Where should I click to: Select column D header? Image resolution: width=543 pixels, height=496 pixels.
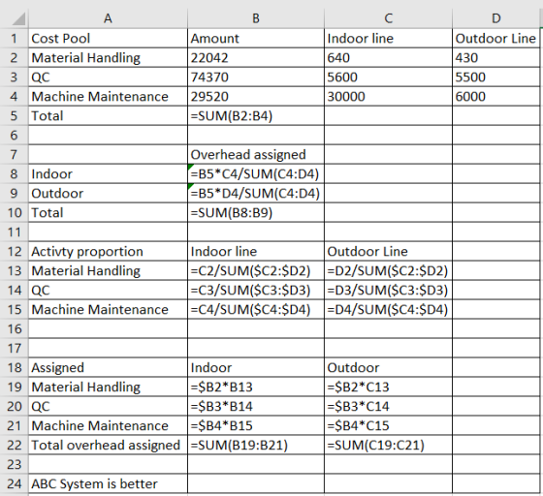point(495,18)
